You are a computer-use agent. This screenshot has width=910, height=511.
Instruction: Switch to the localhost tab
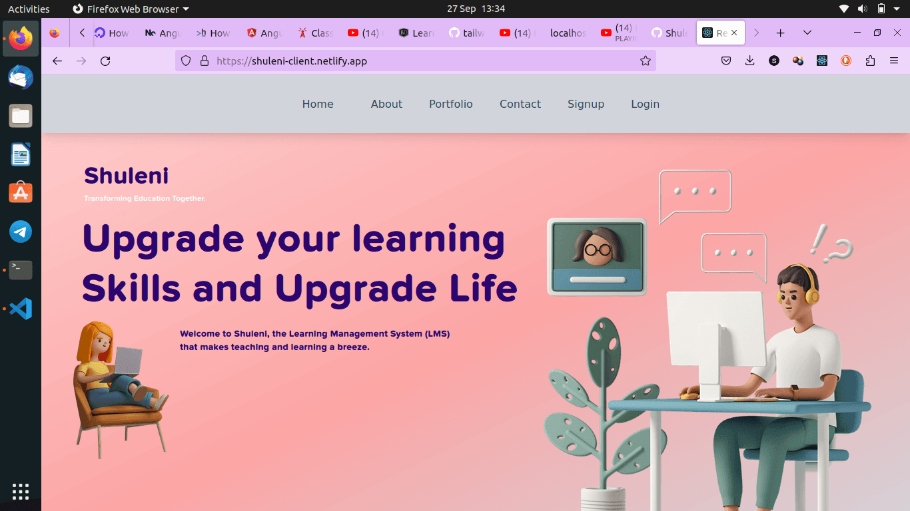pos(568,33)
